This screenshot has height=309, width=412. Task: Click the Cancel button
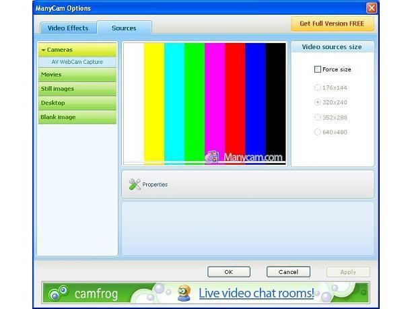point(288,272)
